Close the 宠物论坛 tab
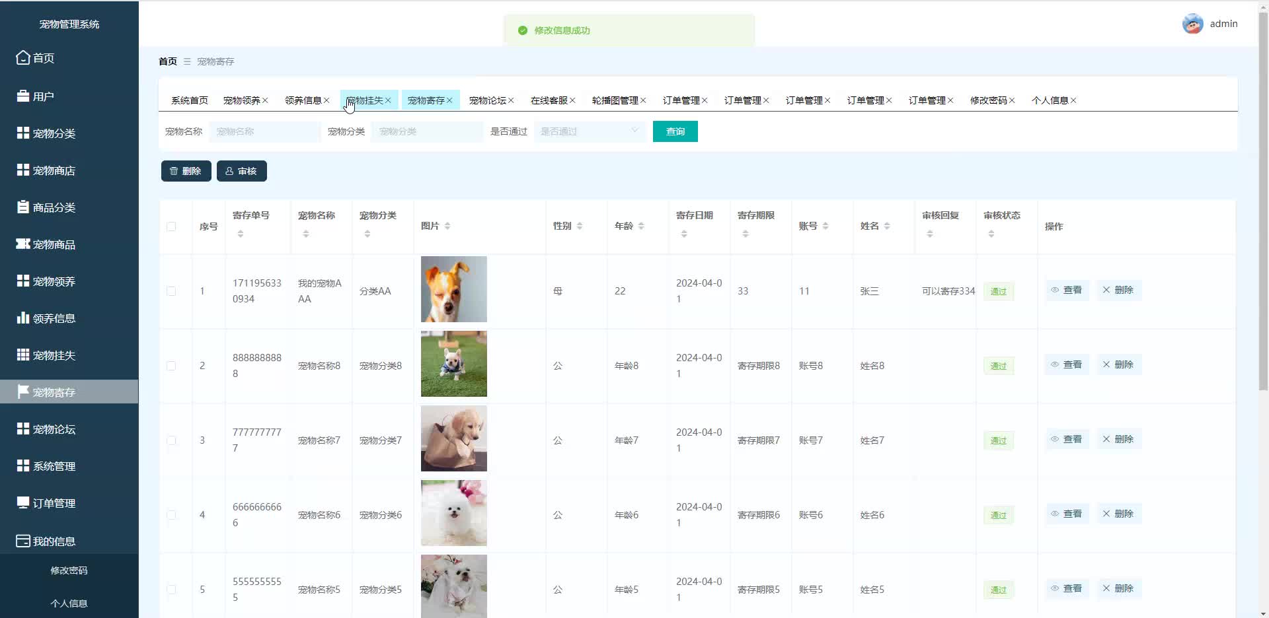The width and height of the screenshot is (1269, 618). (511, 100)
